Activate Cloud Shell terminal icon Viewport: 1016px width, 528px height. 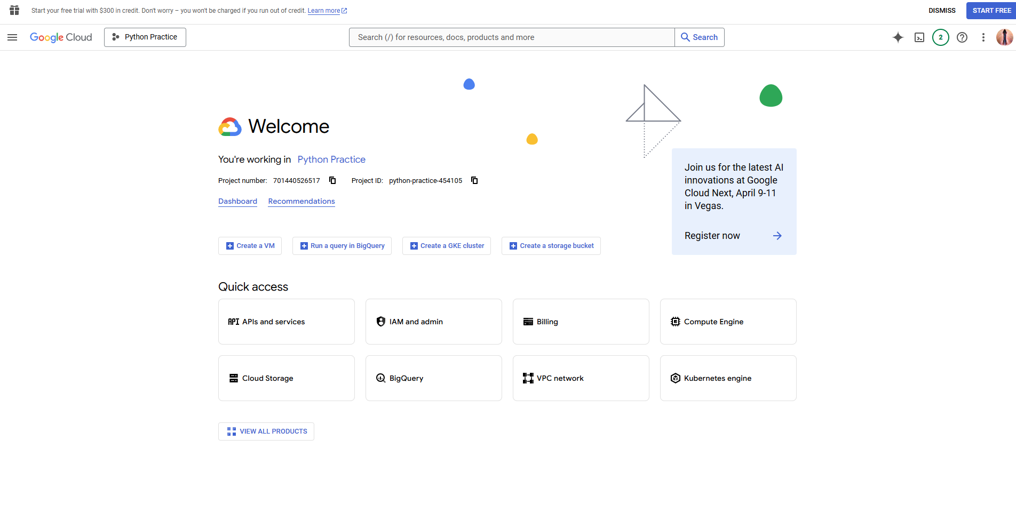(x=919, y=37)
